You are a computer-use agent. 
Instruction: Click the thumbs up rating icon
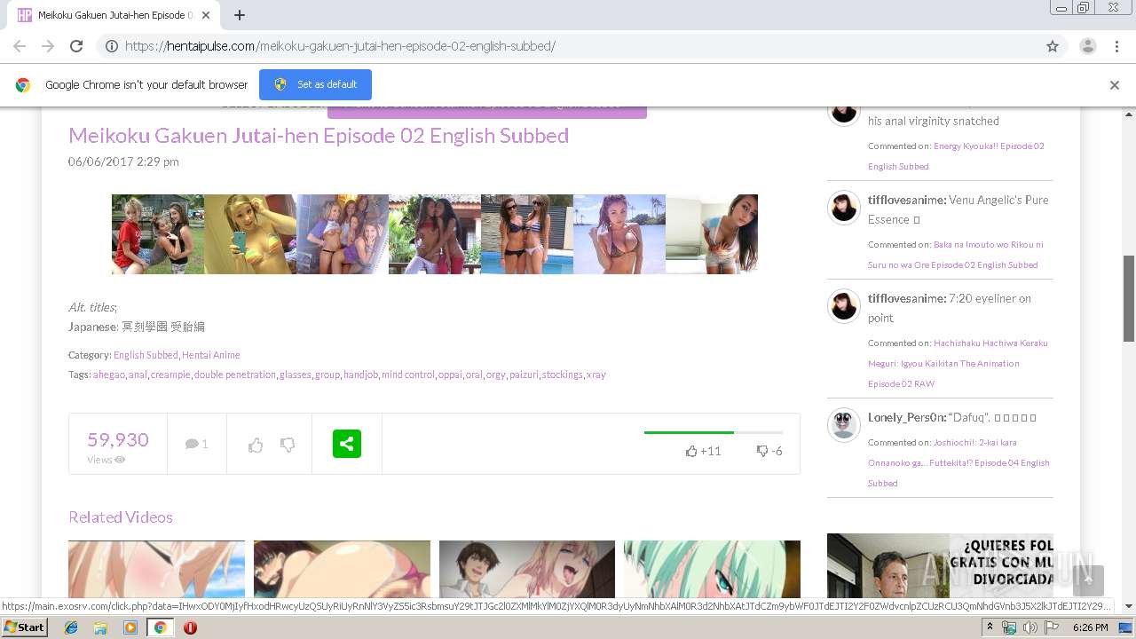(x=256, y=445)
